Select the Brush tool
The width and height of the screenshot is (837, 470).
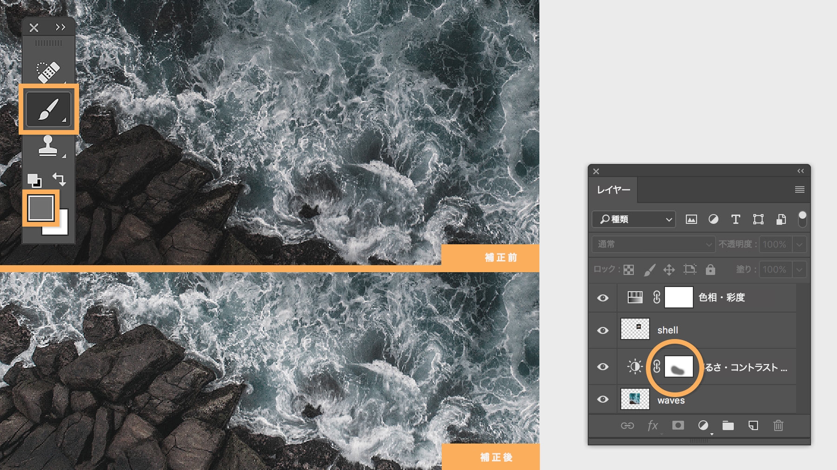[x=48, y=109]
